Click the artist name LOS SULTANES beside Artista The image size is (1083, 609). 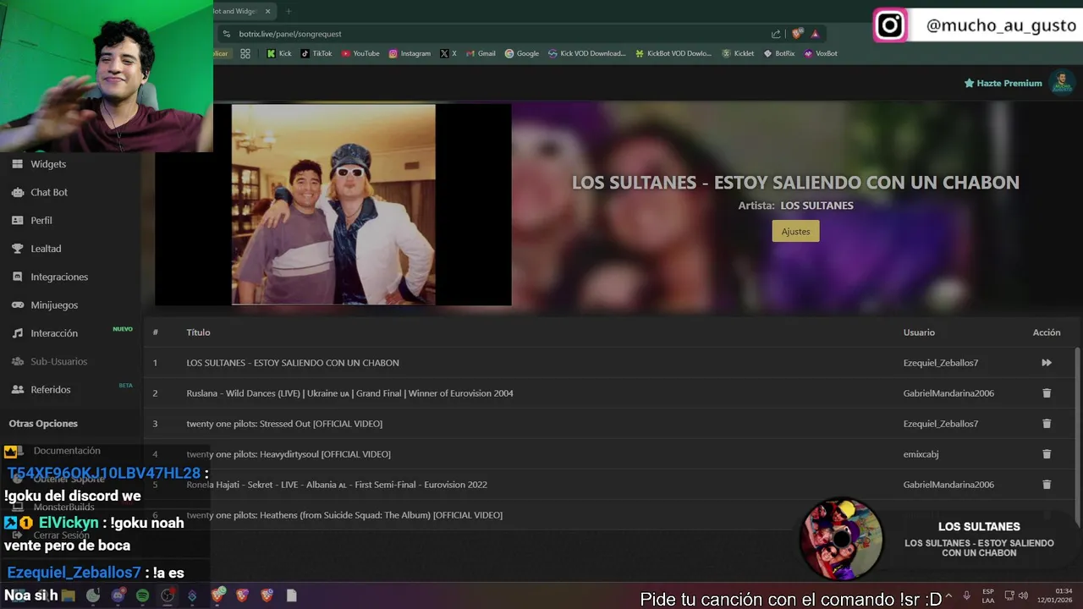pos(816,206)
